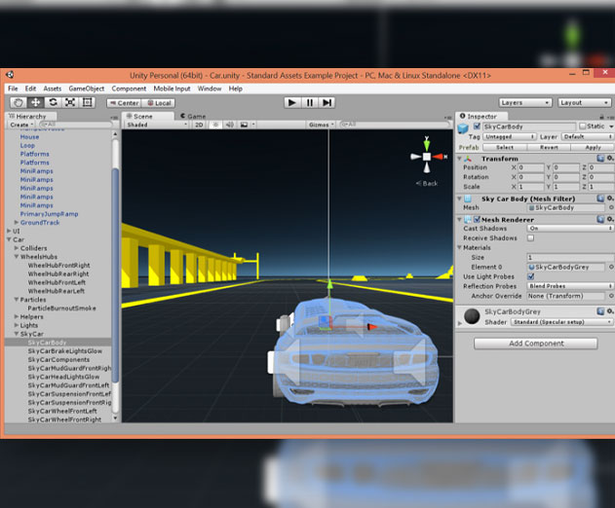The image size is (615, 508).
Task: Click the Inspector lock icon
Action: coord(601,117)
